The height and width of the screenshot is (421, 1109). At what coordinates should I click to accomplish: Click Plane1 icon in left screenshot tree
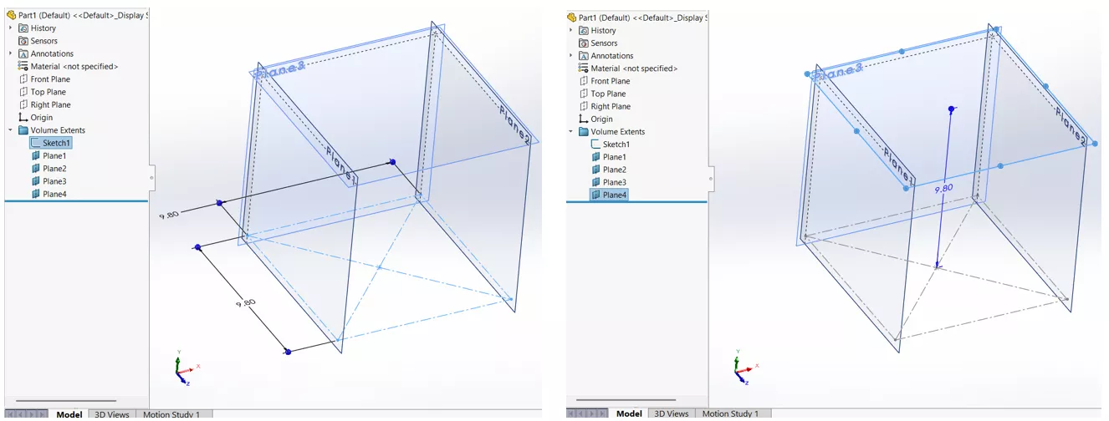coord(35,156)
